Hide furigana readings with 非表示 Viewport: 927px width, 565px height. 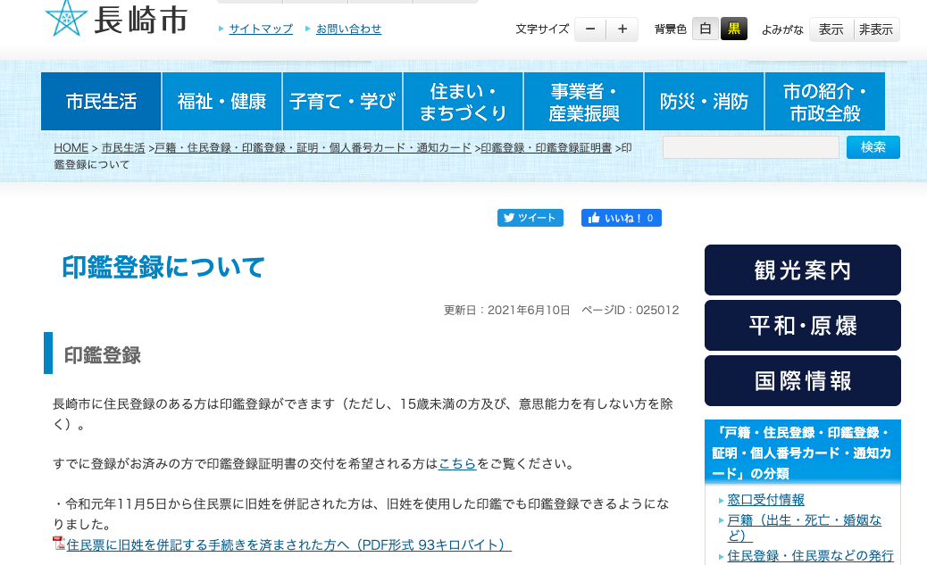876,29
